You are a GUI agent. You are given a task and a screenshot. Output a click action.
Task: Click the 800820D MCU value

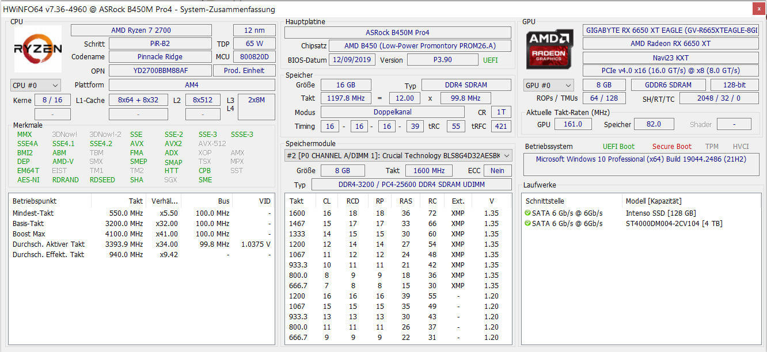[x=254, y=57]
